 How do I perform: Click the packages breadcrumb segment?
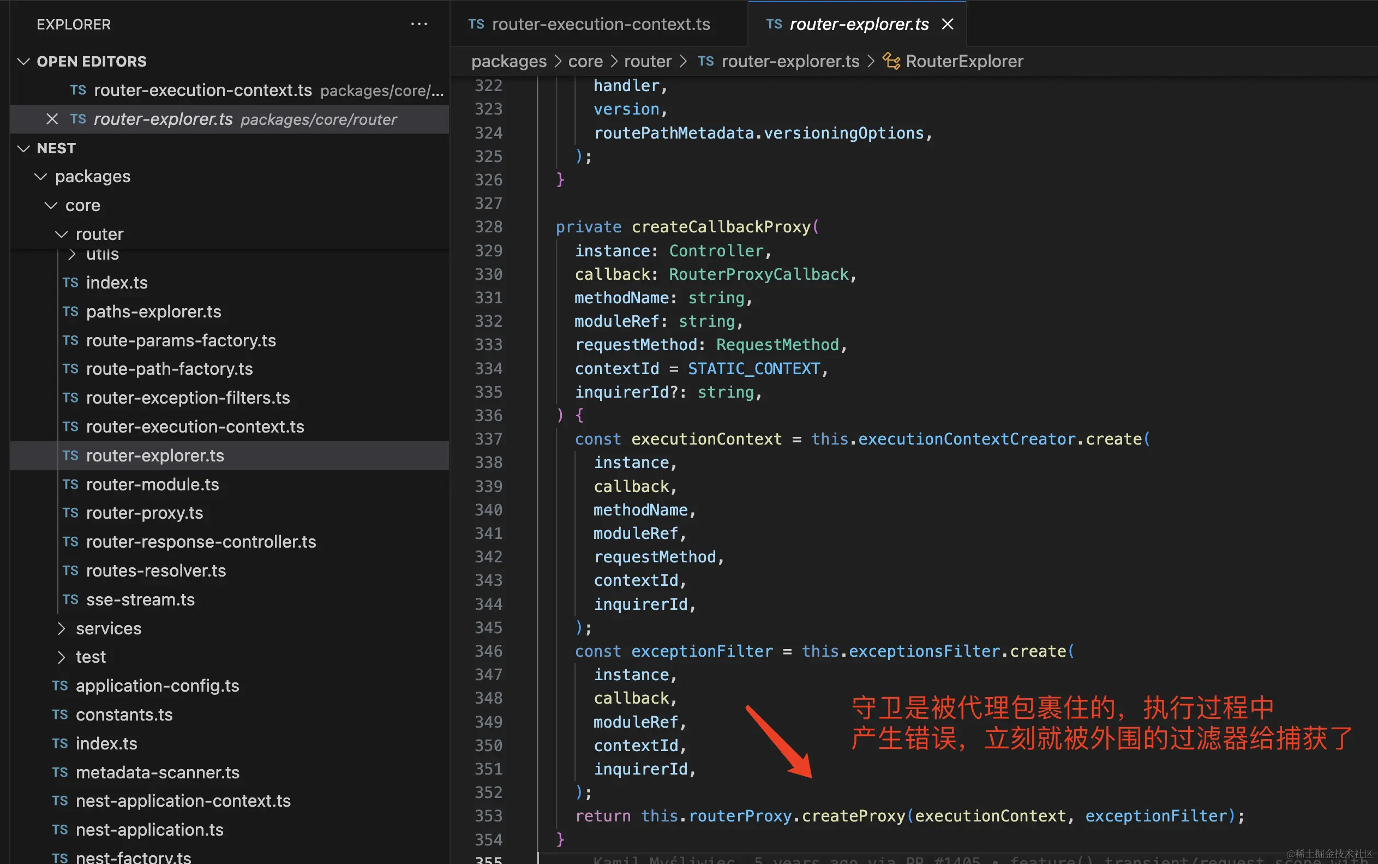coord(508,61)
